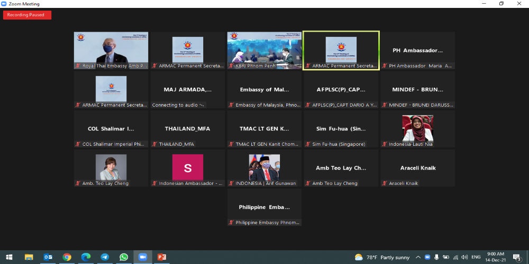Switch to PowerPoint in the taskbar

pos(161,257)
